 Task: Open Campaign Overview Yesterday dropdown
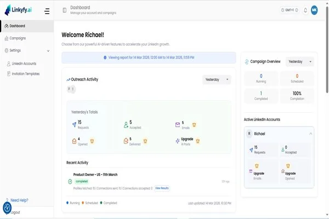(x=299, y=62)
